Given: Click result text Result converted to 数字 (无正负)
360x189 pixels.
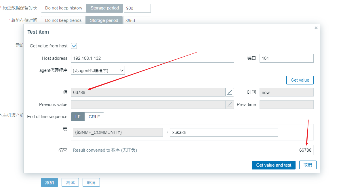Looking at the screenshot, I should [x=105, y=150].
